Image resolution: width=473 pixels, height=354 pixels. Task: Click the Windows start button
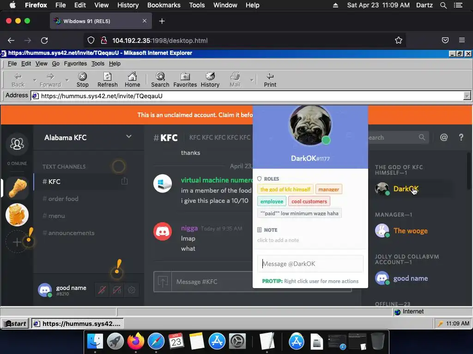click(15, 324)
